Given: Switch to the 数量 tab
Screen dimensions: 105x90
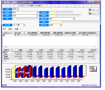Looking at the screenshot, I should 17,29.
